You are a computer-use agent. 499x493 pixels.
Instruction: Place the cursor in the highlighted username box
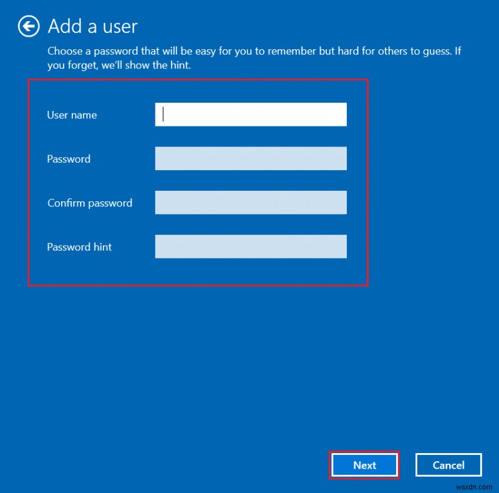250,115
